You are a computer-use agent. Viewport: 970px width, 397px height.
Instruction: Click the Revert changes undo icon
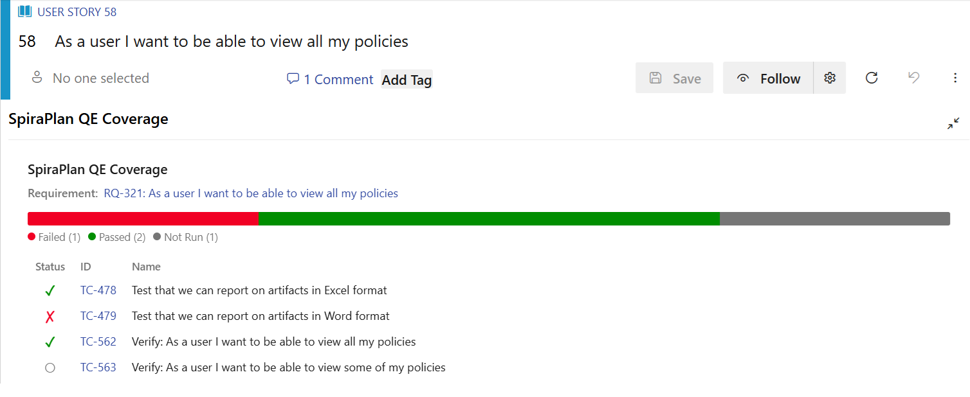click(x=913, y=78)
